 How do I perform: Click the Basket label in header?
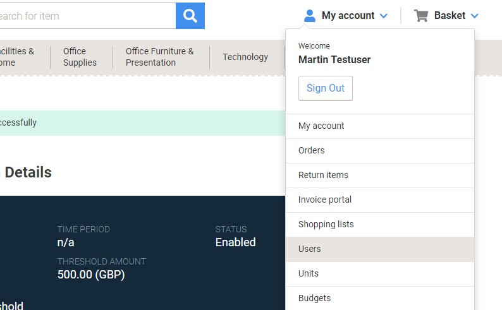click(450, 16)
